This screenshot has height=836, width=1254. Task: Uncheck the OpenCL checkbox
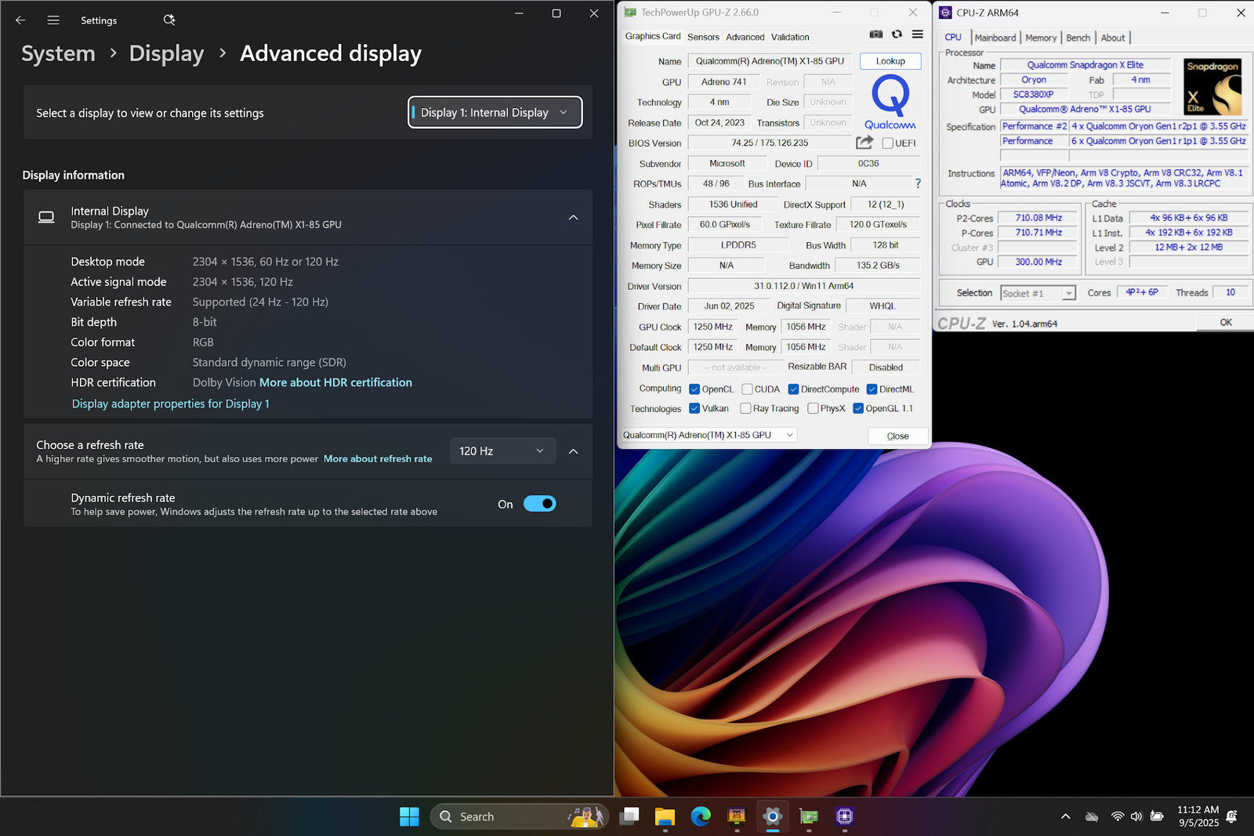pyautogui.click(x=694, y=389)
